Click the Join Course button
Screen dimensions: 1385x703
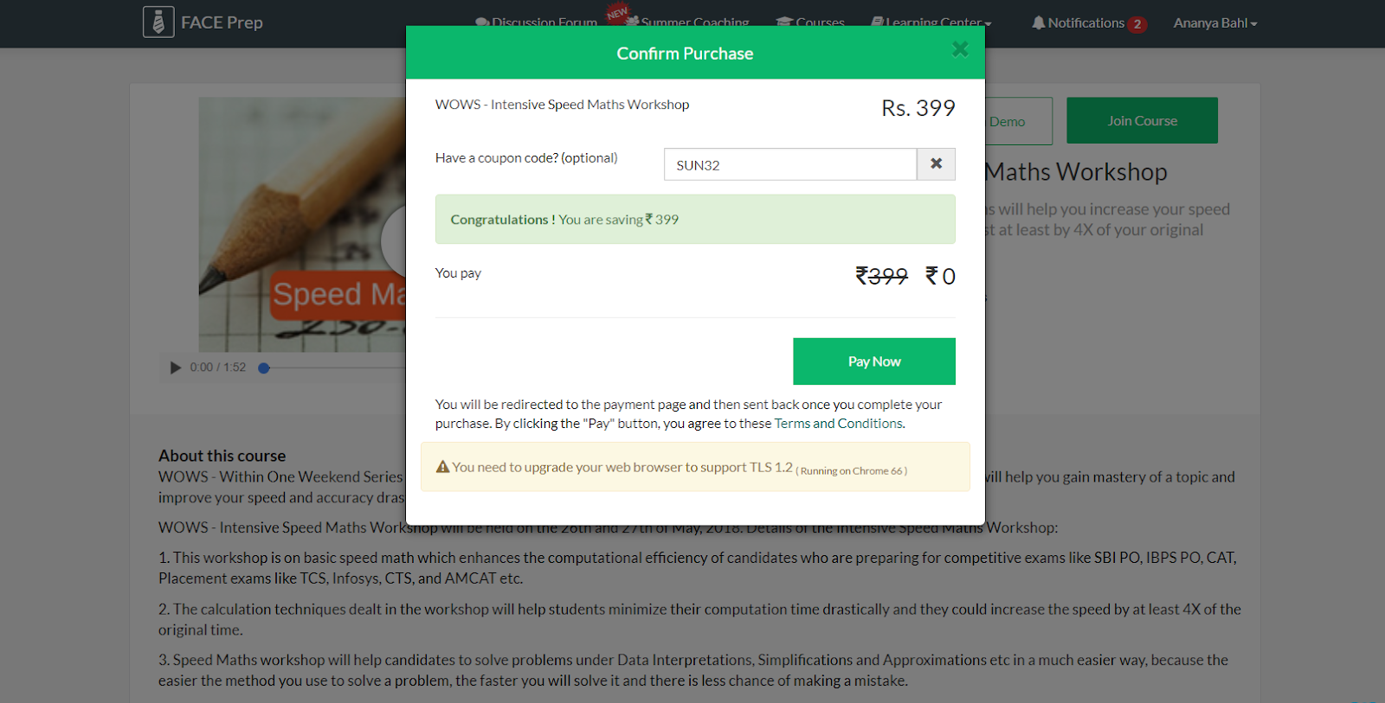1142,121
